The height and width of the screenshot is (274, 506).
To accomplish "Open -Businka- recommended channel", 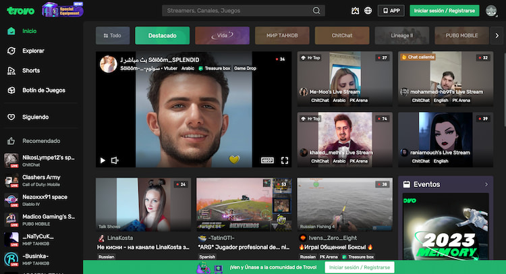I will [41, 259].
